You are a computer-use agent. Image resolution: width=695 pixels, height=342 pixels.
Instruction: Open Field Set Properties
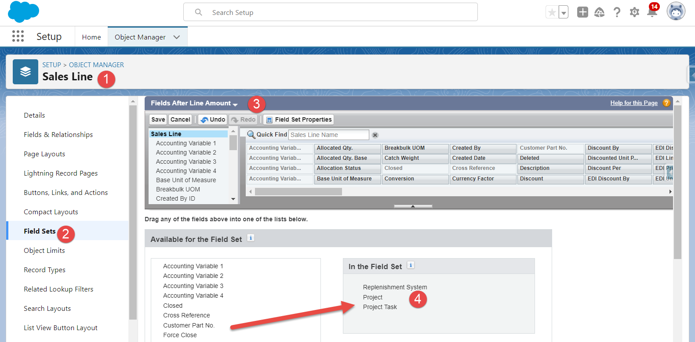pyautogui.click(x=298, y=119)
